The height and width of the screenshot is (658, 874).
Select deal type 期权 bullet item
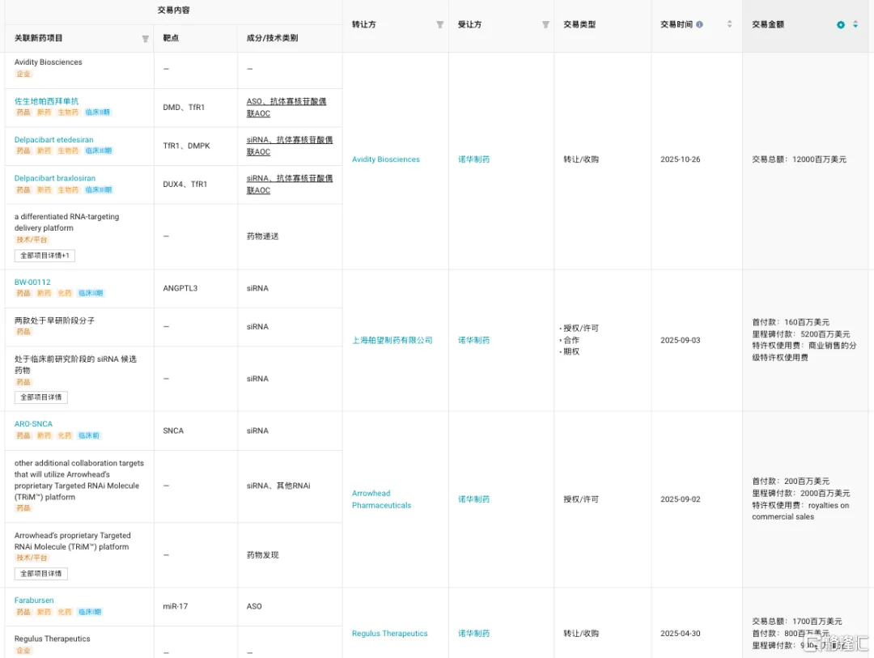click(x=569, y=352)
